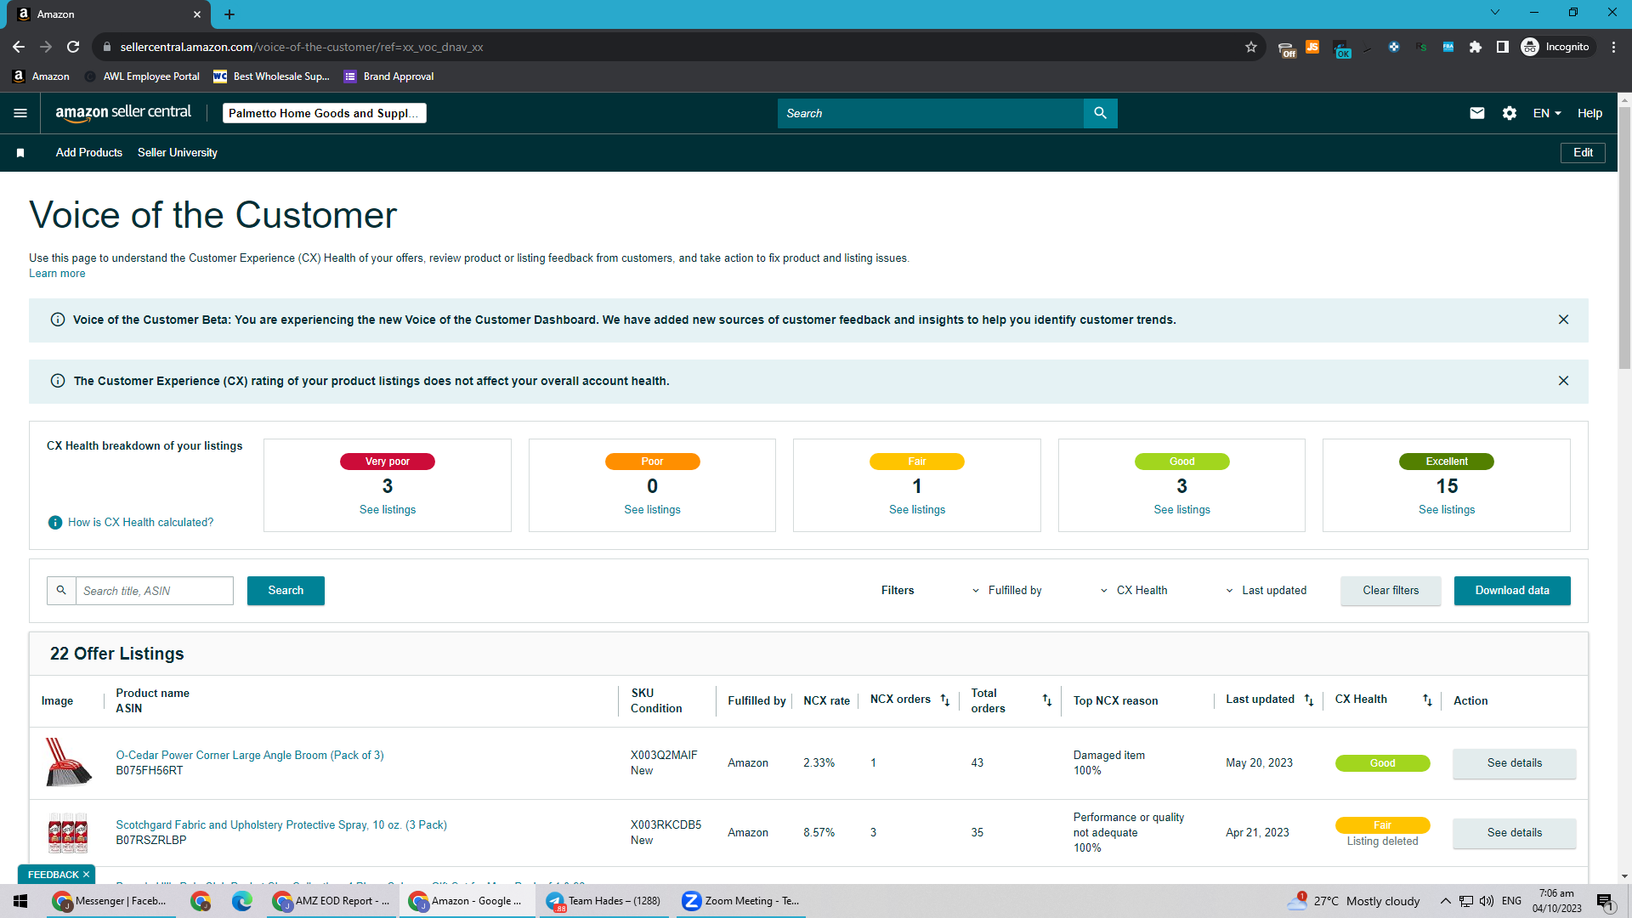
Task: Open the Chrome extensions puzzle icon
Action: point(1476,47)
